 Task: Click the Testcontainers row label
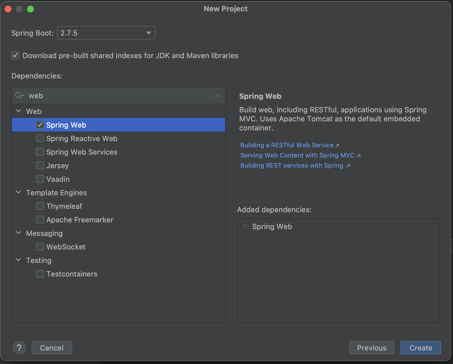[x=72, y=274]
